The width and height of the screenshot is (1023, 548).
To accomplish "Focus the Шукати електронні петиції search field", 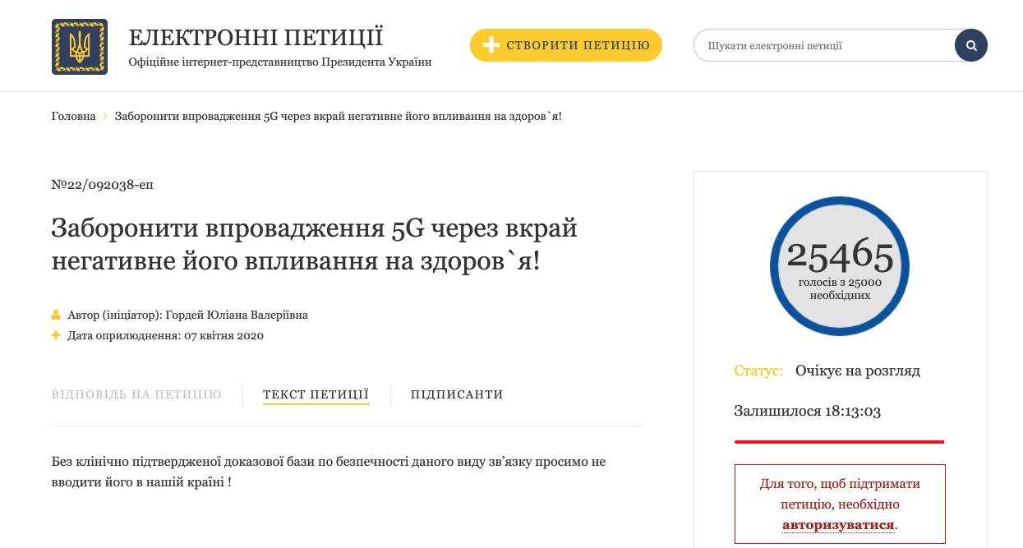I will pos(822,45).
